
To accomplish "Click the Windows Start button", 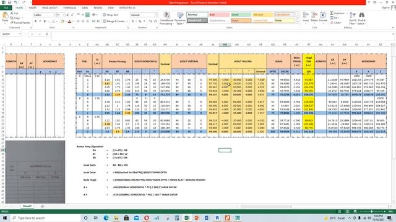I will click(5, 218).
